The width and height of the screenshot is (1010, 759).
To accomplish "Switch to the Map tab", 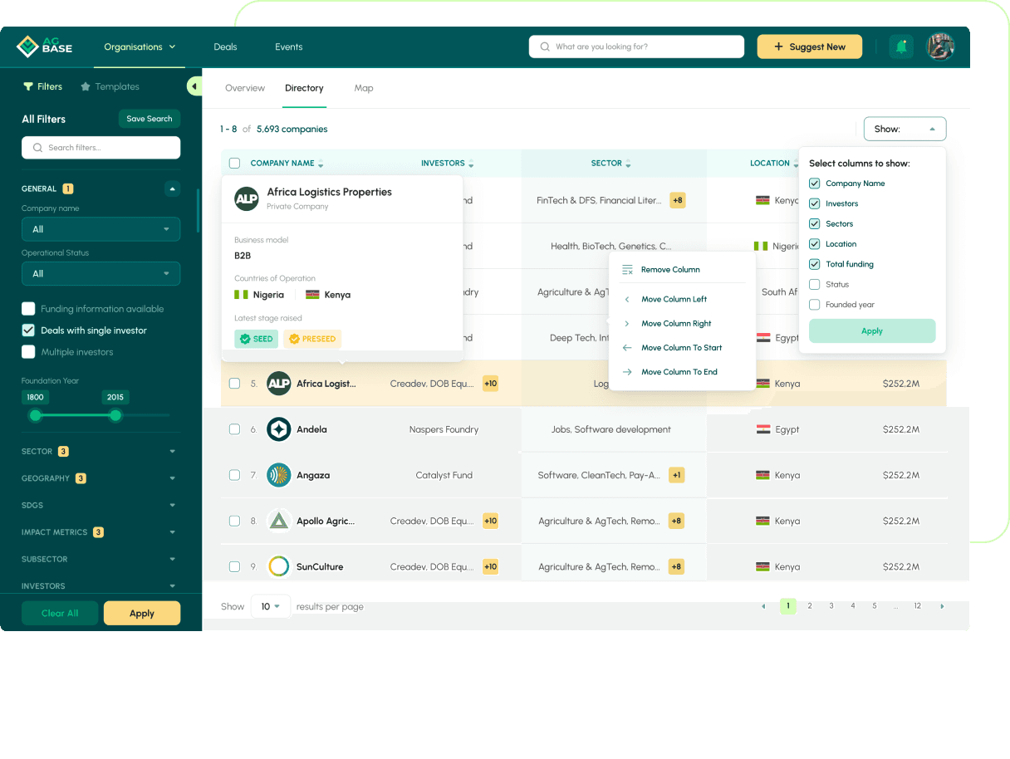I will [364, 88].
